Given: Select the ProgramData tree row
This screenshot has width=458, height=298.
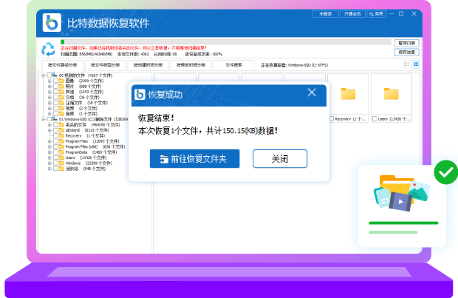Looking at the screenshot, I should tap(91, 152).
